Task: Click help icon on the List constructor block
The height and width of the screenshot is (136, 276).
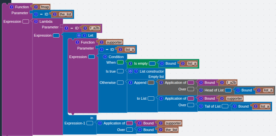Action: [136, 71]
